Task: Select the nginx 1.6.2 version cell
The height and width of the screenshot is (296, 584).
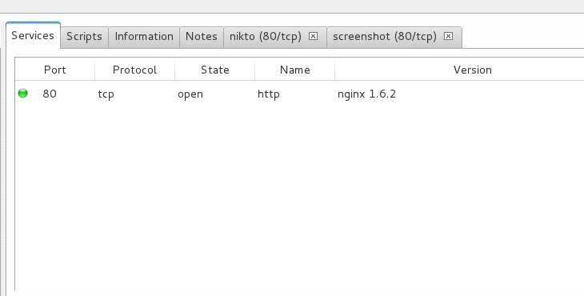Action: pyautogui.click(x=366, y=94)
